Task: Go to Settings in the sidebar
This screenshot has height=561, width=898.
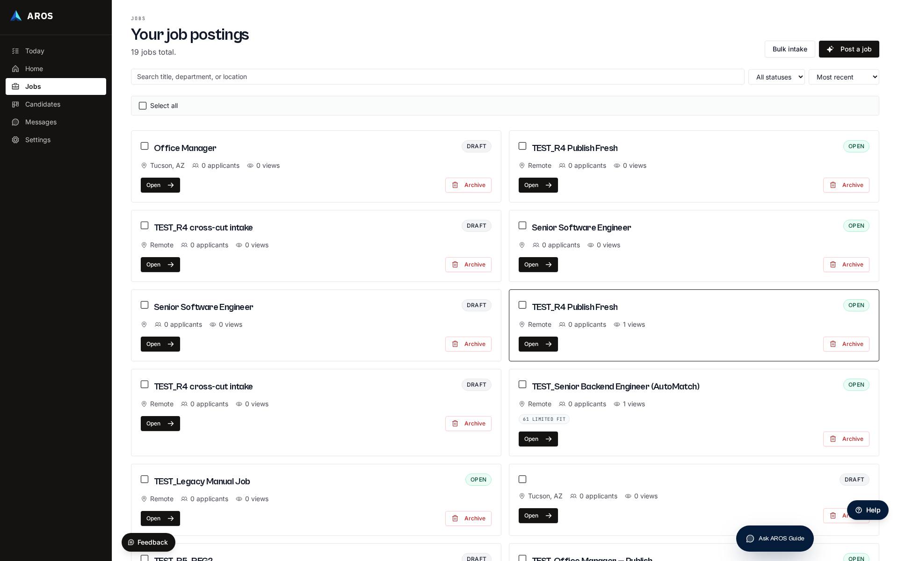Action: [x=56, y=140]
